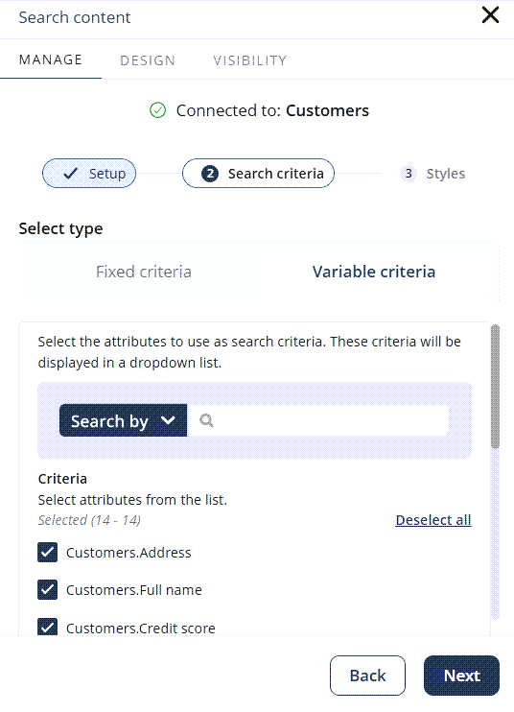Click the step 2 number badge
The image size is (514, 712).
210,174
